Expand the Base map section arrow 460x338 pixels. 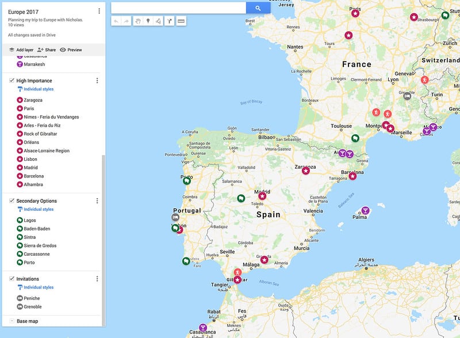tap(11, 321)
